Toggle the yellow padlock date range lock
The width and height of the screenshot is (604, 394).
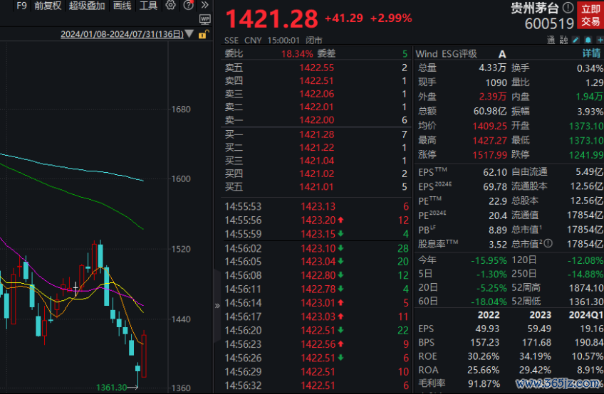204,34
